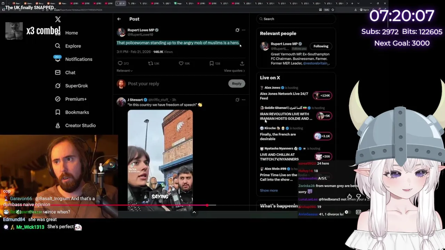The height and width of the screenshot is (250, 445).
Task: Open the @restorebritain_ link
Action: pos(316,64)
